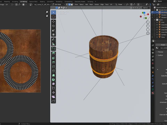Image resolution: width=167 pixels, height=125 pixels.
Task: Open the Object Data green triangle tab
Action: coord(153,90)
